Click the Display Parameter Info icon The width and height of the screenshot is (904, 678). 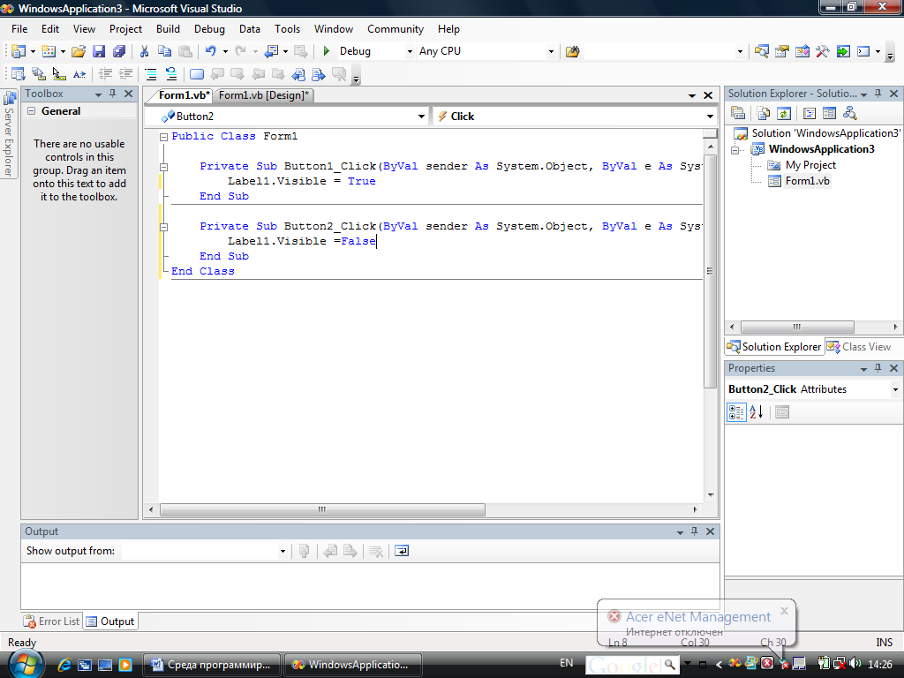pos(39,74)
